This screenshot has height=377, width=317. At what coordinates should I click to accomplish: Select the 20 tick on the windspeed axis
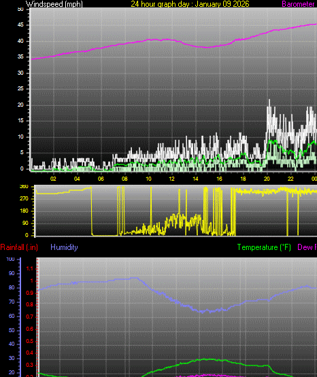(20, 105)
